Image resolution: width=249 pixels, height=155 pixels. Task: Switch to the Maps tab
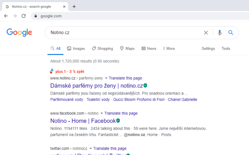(127, 49)
